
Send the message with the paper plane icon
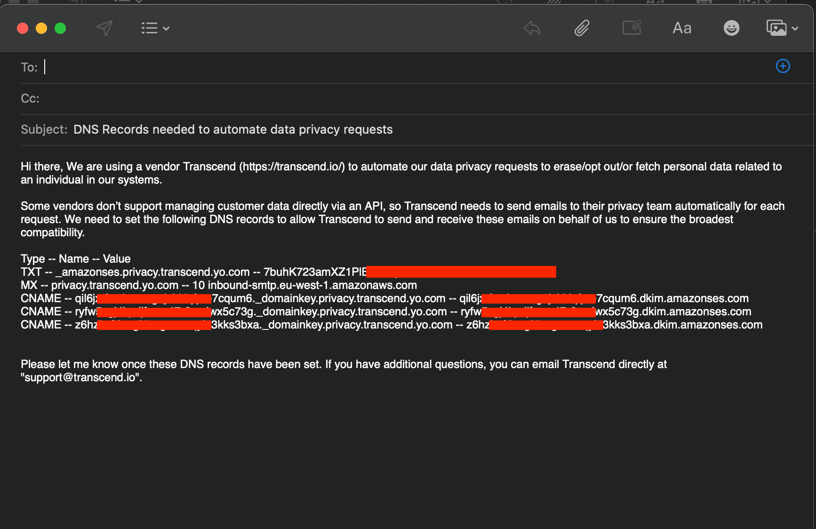(x=104, y=28)
